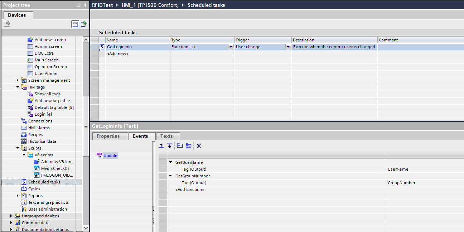The image size is (464, 232).
Task: Click the Add new screen icon
Action: [x=30, y=40]
